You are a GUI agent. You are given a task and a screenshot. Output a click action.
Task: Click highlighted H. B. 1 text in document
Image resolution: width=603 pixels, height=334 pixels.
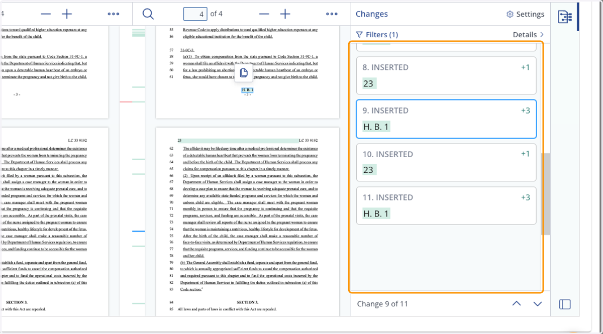click(247, 90)
